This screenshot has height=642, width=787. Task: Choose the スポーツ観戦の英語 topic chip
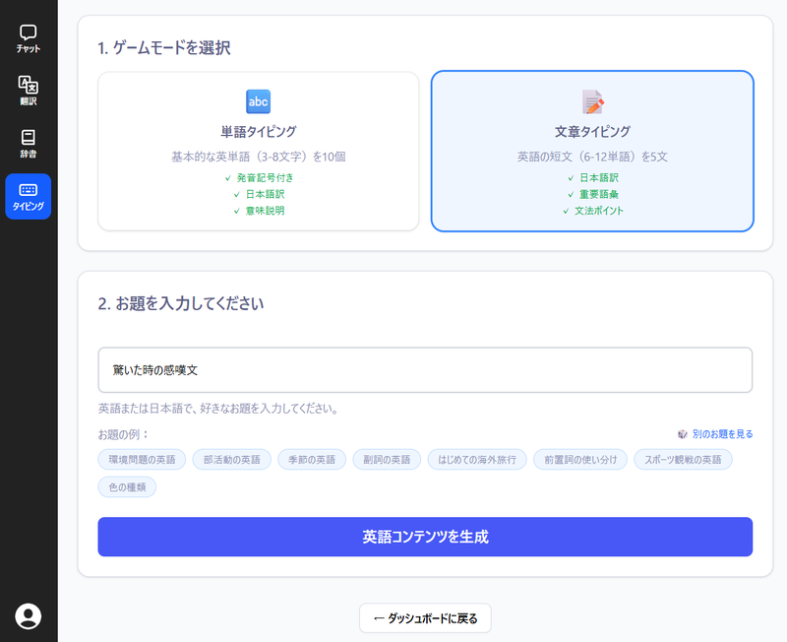coord(683,460)
